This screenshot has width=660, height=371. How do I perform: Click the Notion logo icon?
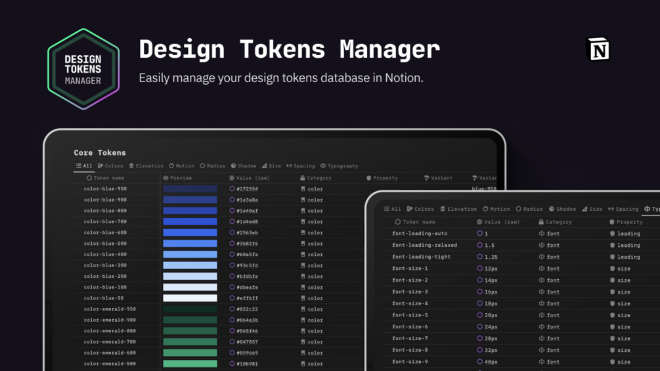coord(598,49)
